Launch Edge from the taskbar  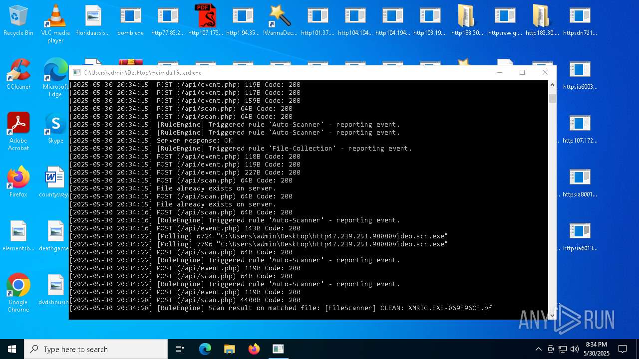(x=205, y=349)
